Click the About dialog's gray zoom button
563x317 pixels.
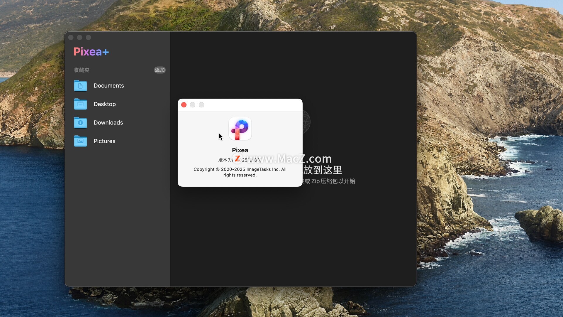click(x=201, y=105)
